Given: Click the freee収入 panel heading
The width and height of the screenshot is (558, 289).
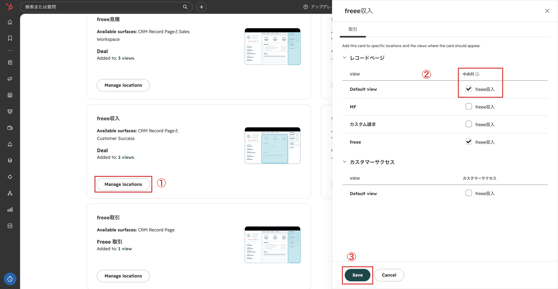Looking at the screenshot, I should click(359, 11).
